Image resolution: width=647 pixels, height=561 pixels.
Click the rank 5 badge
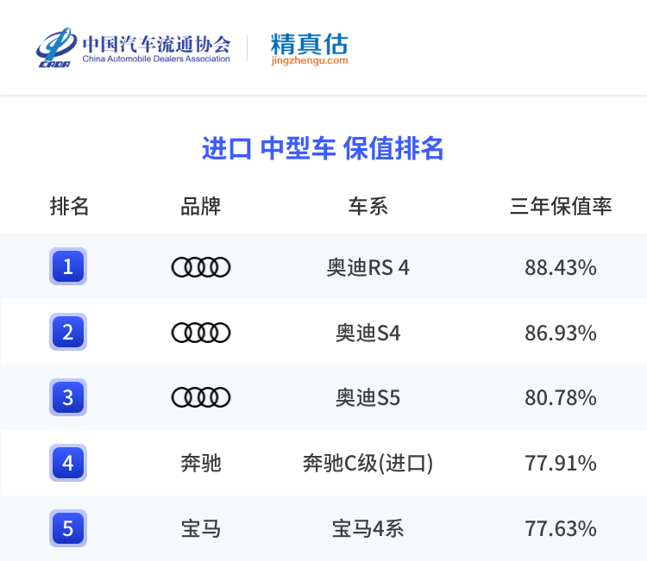click(x=68, y=527)
